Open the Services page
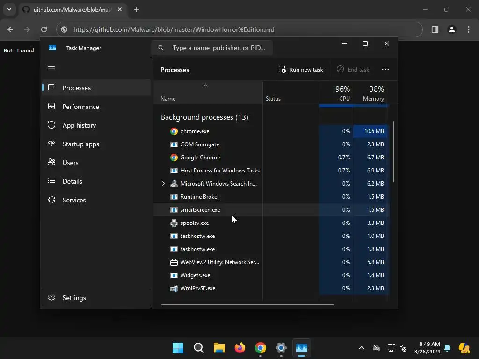The image size is (479, 359). pyautogui.click(x=96, y=200)
